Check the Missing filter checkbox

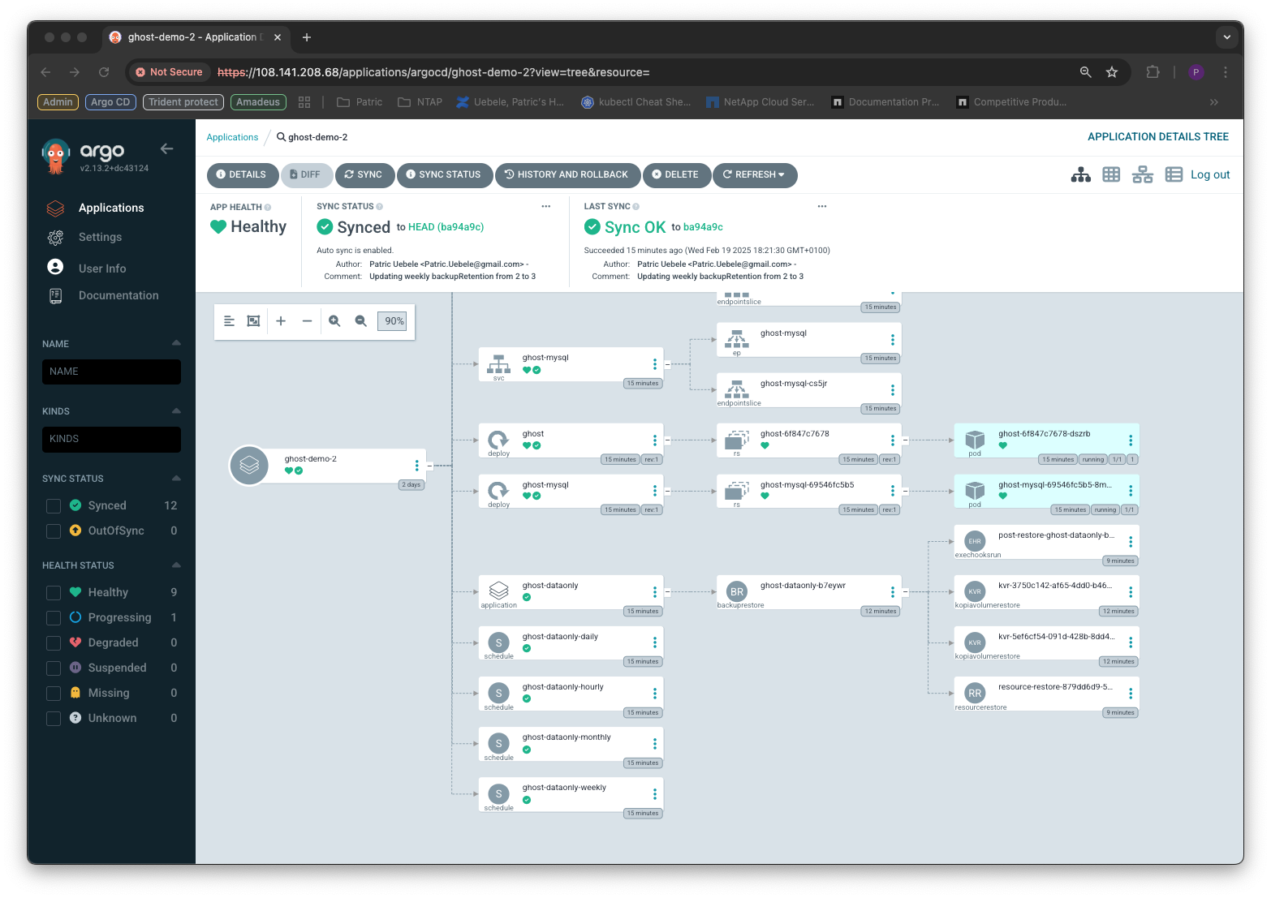54,694
